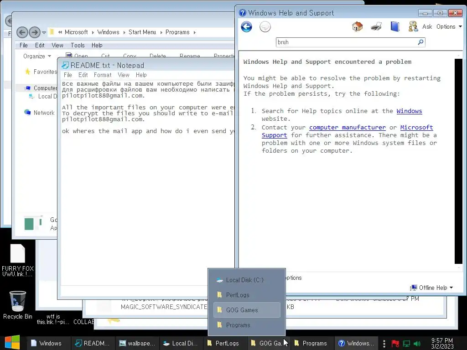Screen dimensions: 467x350
Task: Click Microsoft in the address breadcrumb
Action: 76,32
